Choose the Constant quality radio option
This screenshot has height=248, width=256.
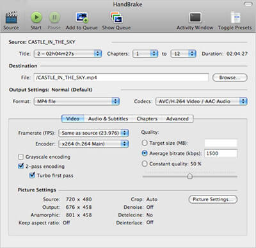145,164
